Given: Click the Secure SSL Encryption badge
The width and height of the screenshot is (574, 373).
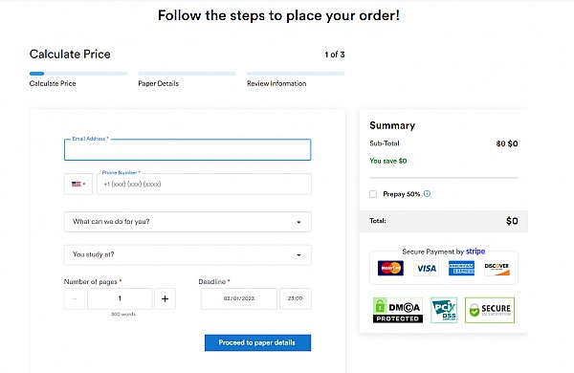Looking at the screenshot, I should 490,310.
